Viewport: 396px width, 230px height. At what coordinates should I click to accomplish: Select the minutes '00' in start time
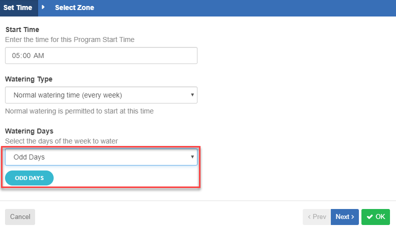pyautogui.click(x=27, y=55)
